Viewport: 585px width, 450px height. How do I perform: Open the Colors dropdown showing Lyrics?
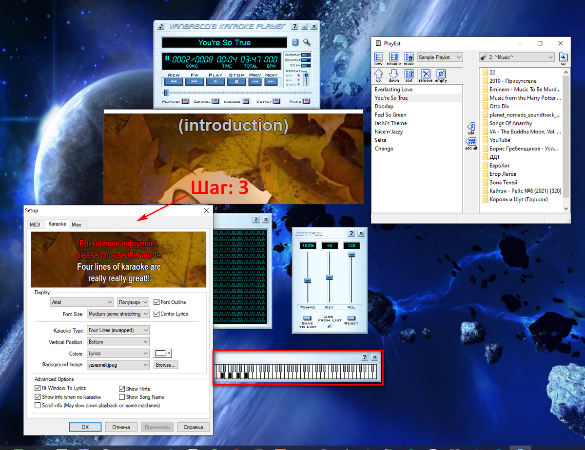(x=118, y=353)
